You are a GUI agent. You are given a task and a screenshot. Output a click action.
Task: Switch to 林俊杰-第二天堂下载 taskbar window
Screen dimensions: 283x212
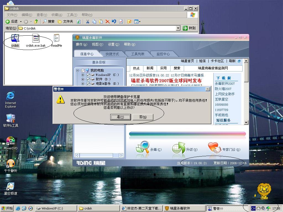tap(142, 208)
